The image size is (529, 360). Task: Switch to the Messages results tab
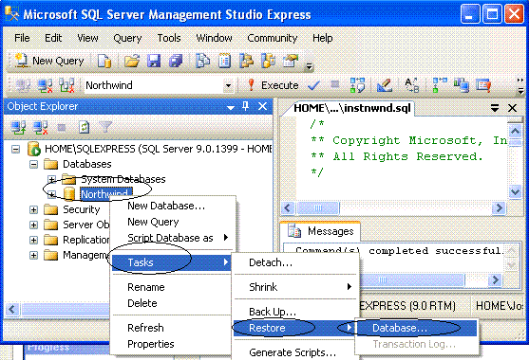point(320,231)
